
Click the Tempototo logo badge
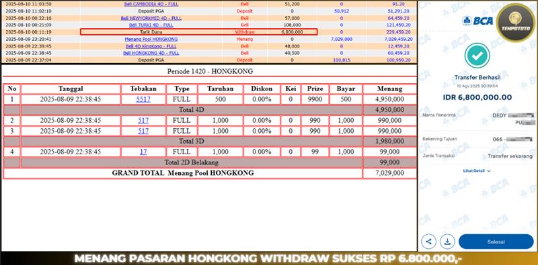[x=516, y=23]
